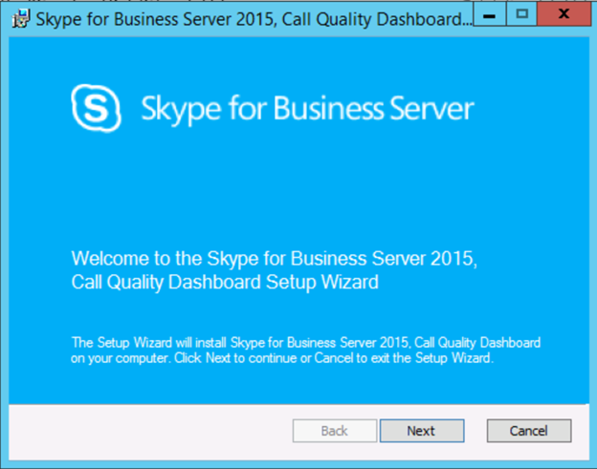
Task: Click the installer icon in title bar
Action: coord(20,18)
